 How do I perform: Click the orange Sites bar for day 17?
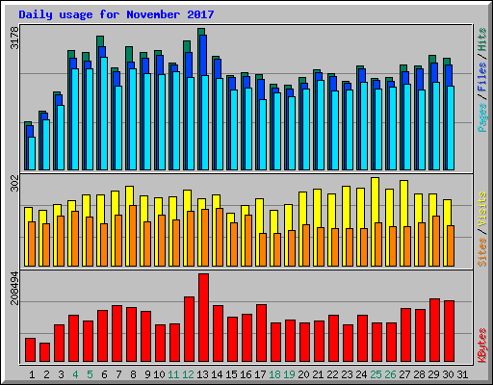263,249
